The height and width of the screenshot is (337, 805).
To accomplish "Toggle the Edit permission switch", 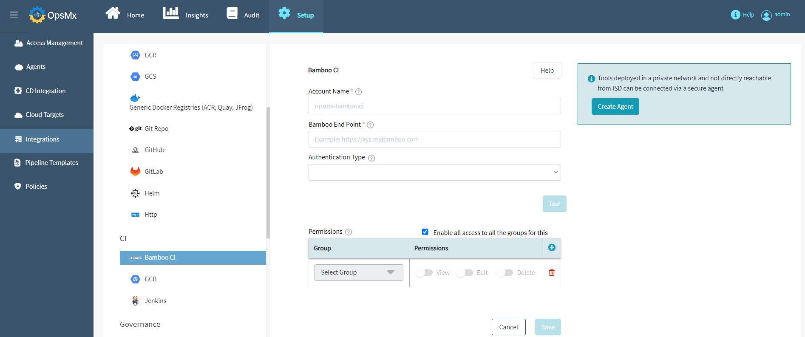I will click(465, 273).
